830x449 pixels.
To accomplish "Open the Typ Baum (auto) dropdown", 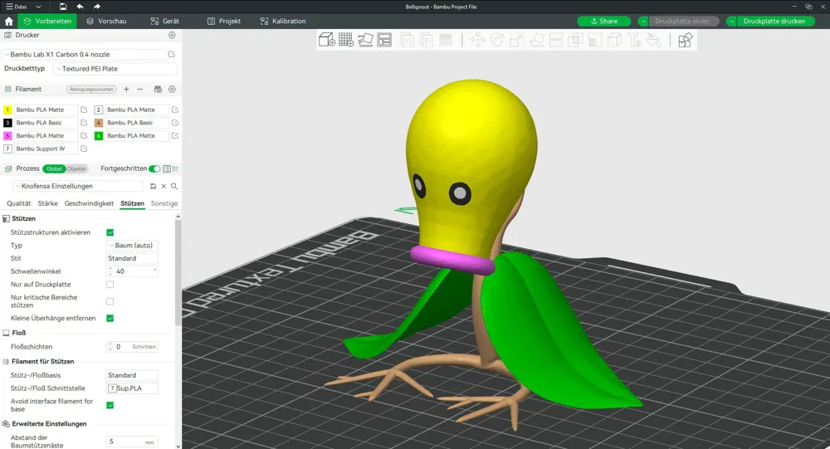I will pyautogui.click(x=132, y=246).
